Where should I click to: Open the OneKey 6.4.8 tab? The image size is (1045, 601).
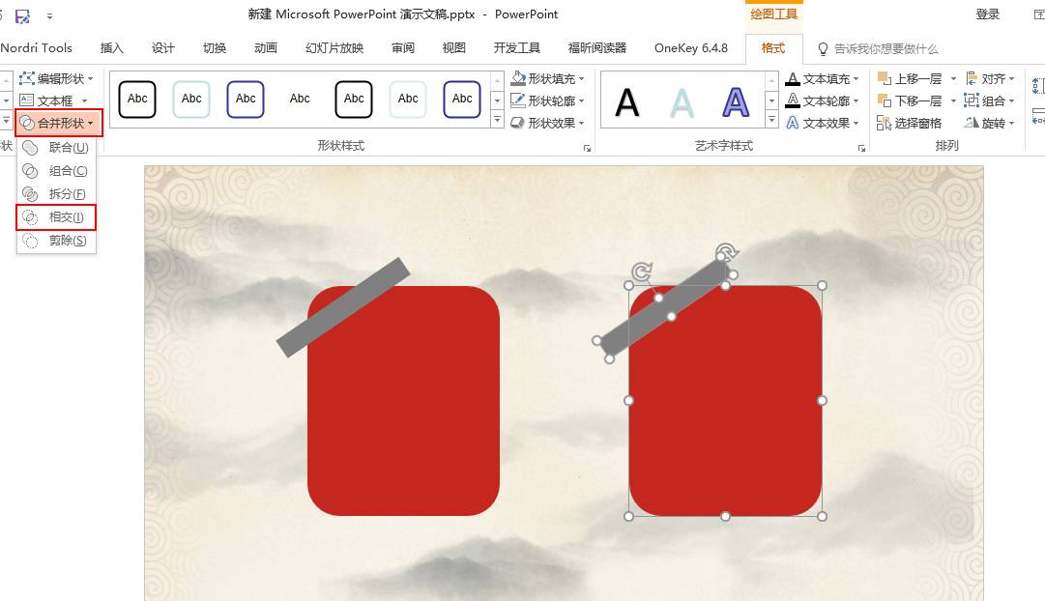(691, 48)
